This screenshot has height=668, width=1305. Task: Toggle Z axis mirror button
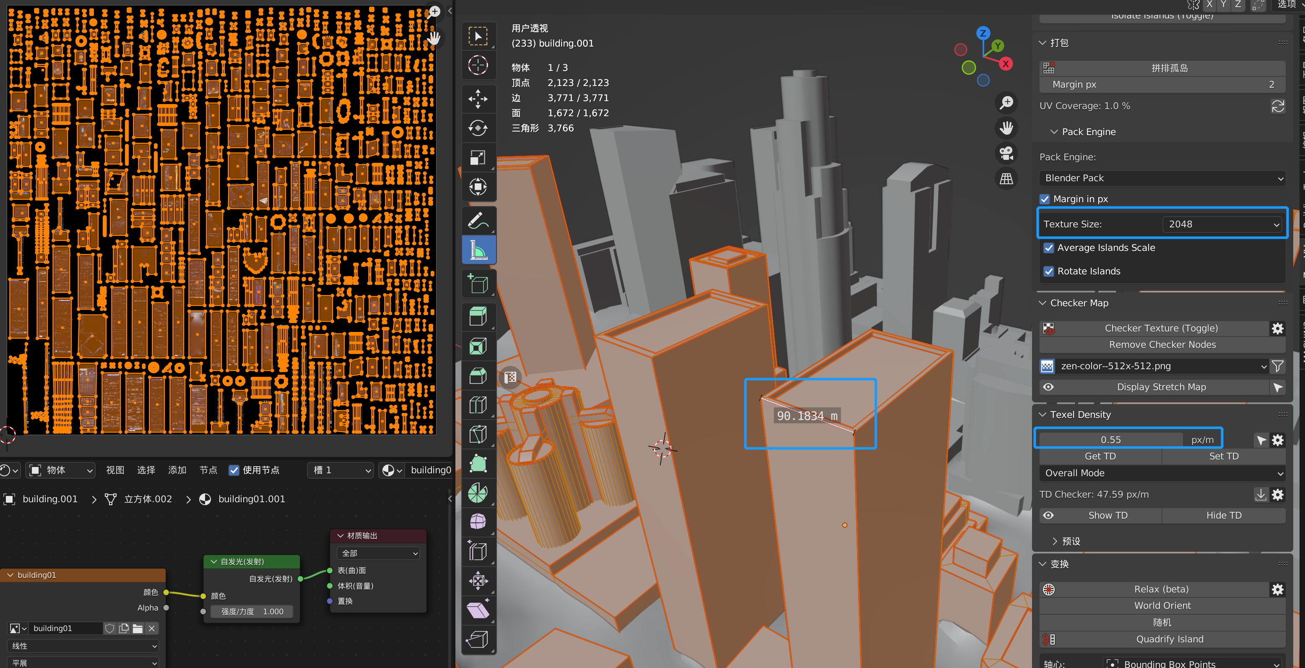1237,5
